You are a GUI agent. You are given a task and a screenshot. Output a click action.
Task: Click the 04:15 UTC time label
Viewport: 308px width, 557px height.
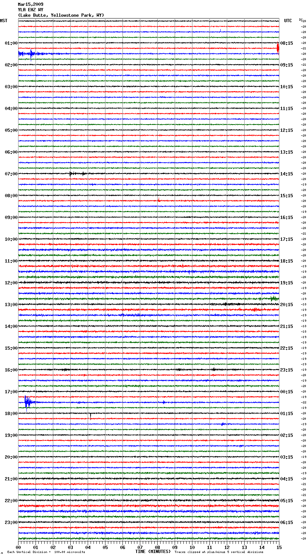click(287, 479)
